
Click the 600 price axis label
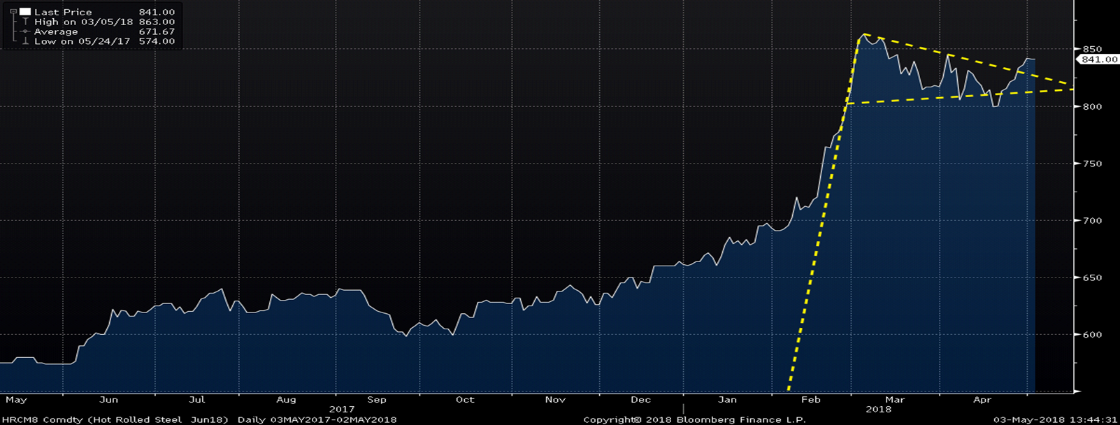(1092, 335)
